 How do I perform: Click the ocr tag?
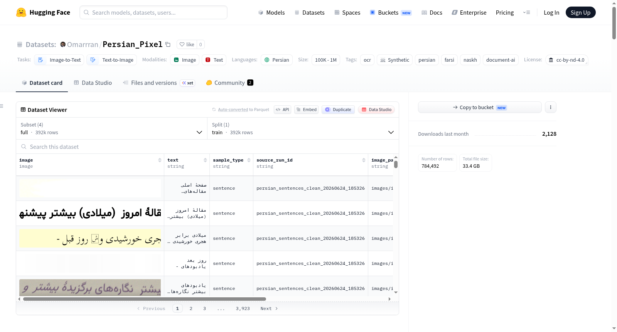pos(367,60)
